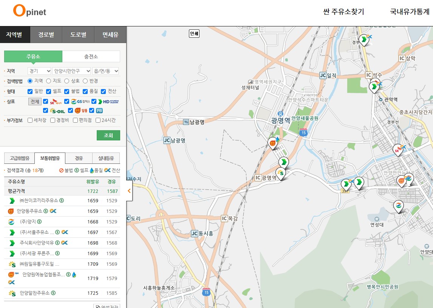Select the GS Caltex marker above 연성대
This screenshot has width=433, height=308.
[x=399, y=206]
